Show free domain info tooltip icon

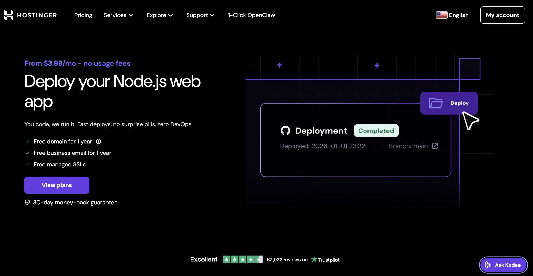click(98, 142)
